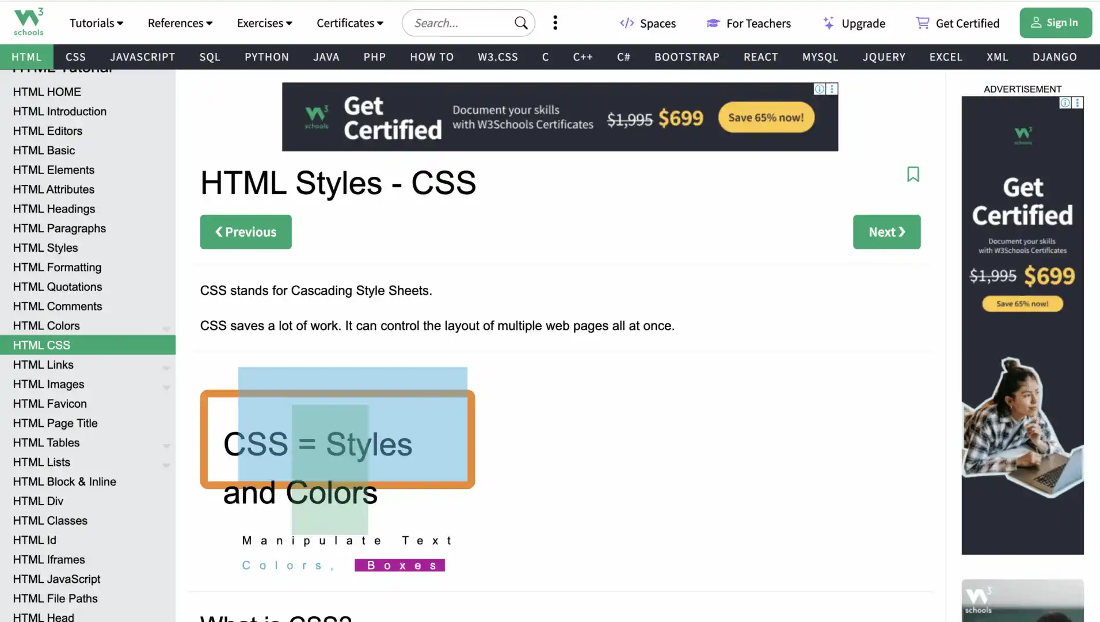Image resolution: width=1100 pixels, height=622 pixels.
Task: Click the W3Schools logo
Action: pos(29,22)
